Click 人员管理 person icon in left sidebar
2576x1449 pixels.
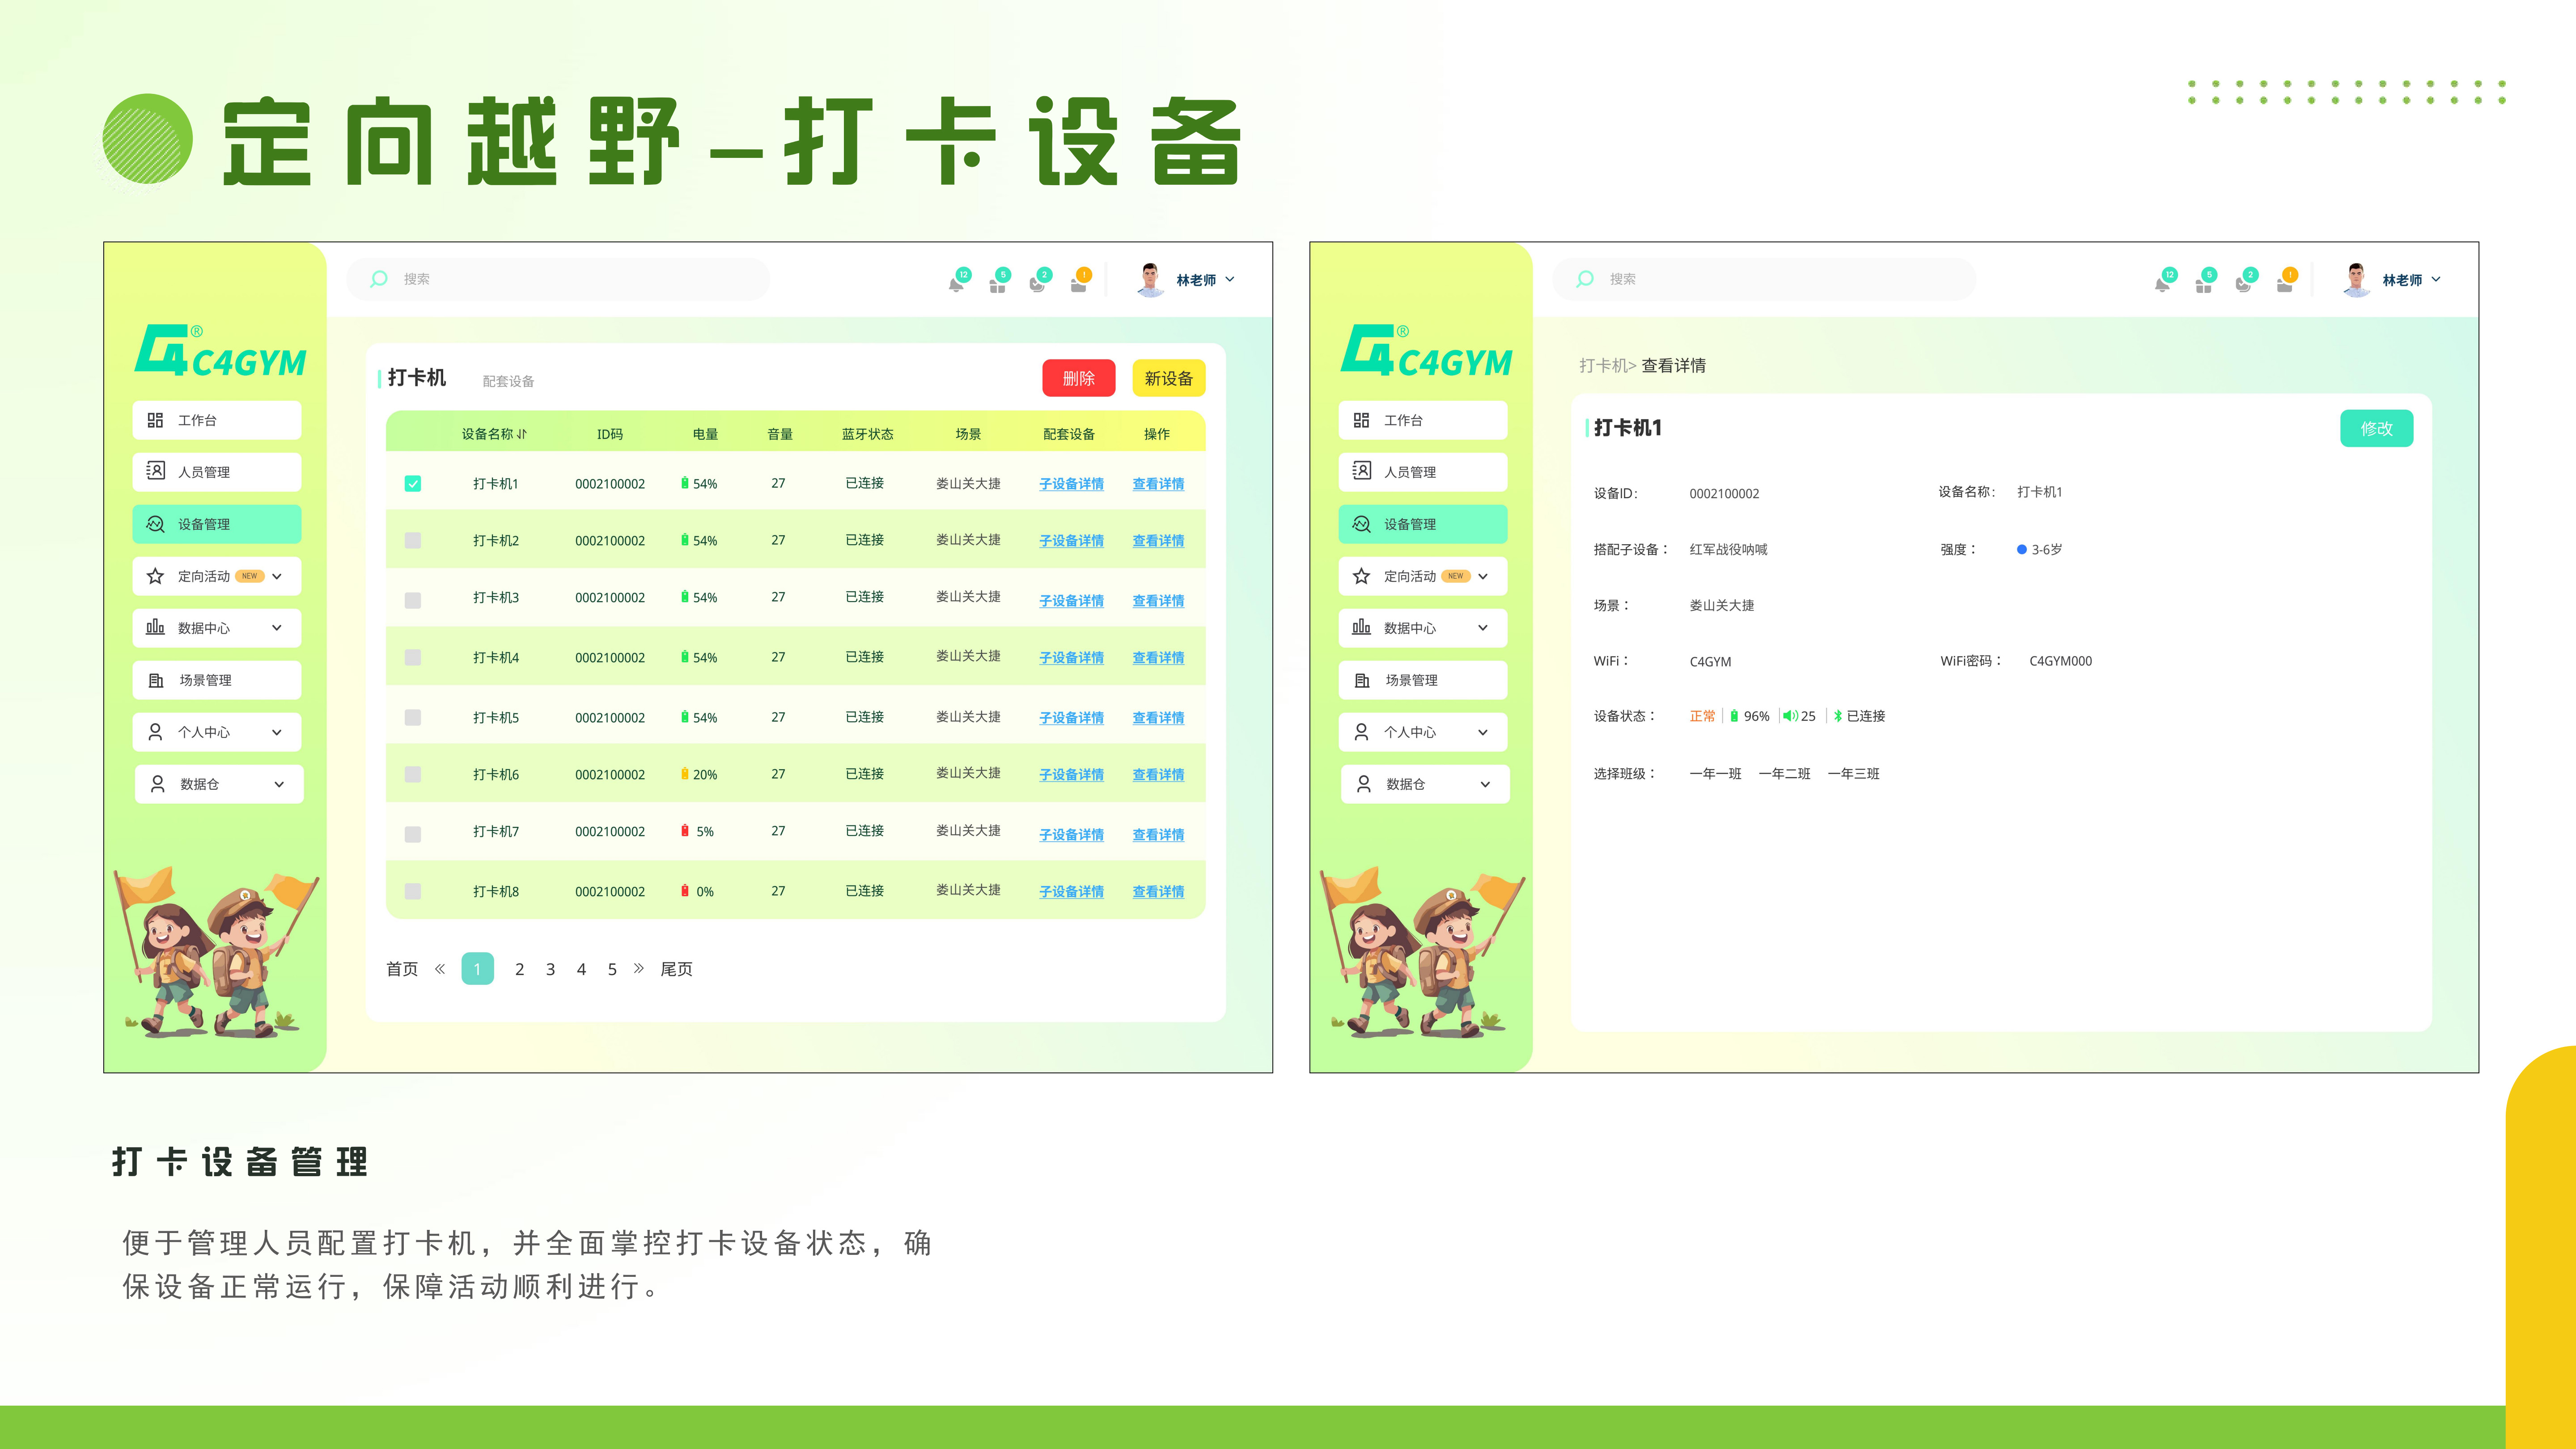click(155, 471)
